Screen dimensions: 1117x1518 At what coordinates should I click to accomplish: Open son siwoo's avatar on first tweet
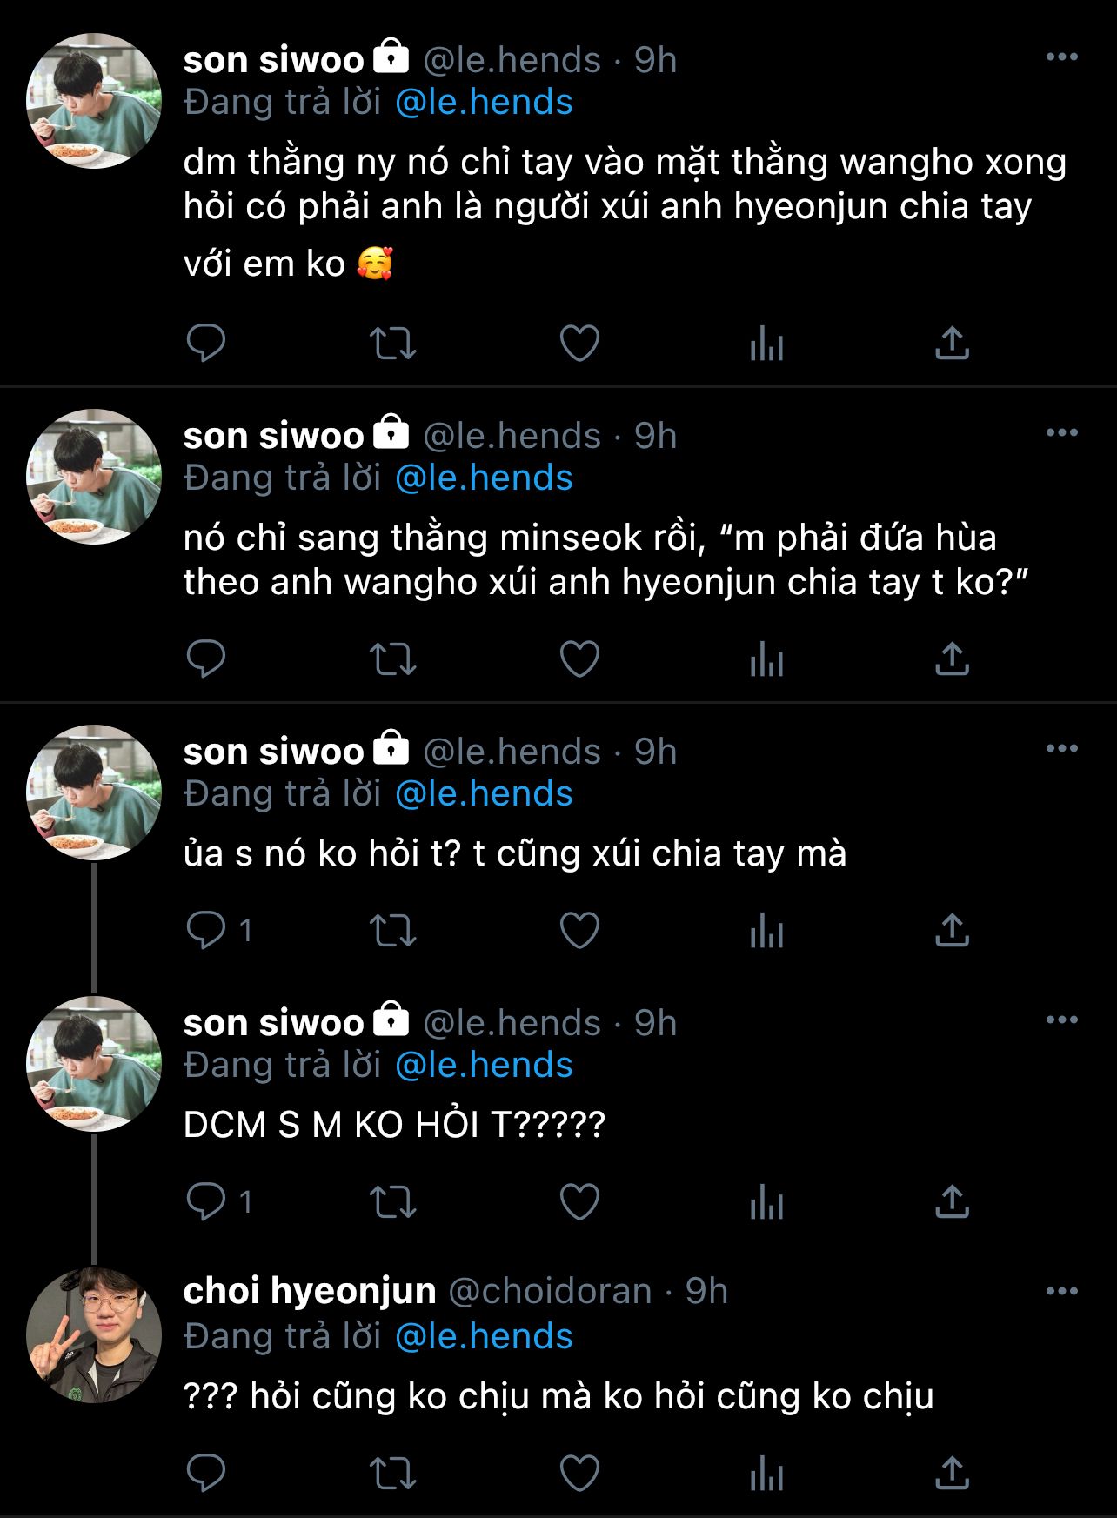94,101
